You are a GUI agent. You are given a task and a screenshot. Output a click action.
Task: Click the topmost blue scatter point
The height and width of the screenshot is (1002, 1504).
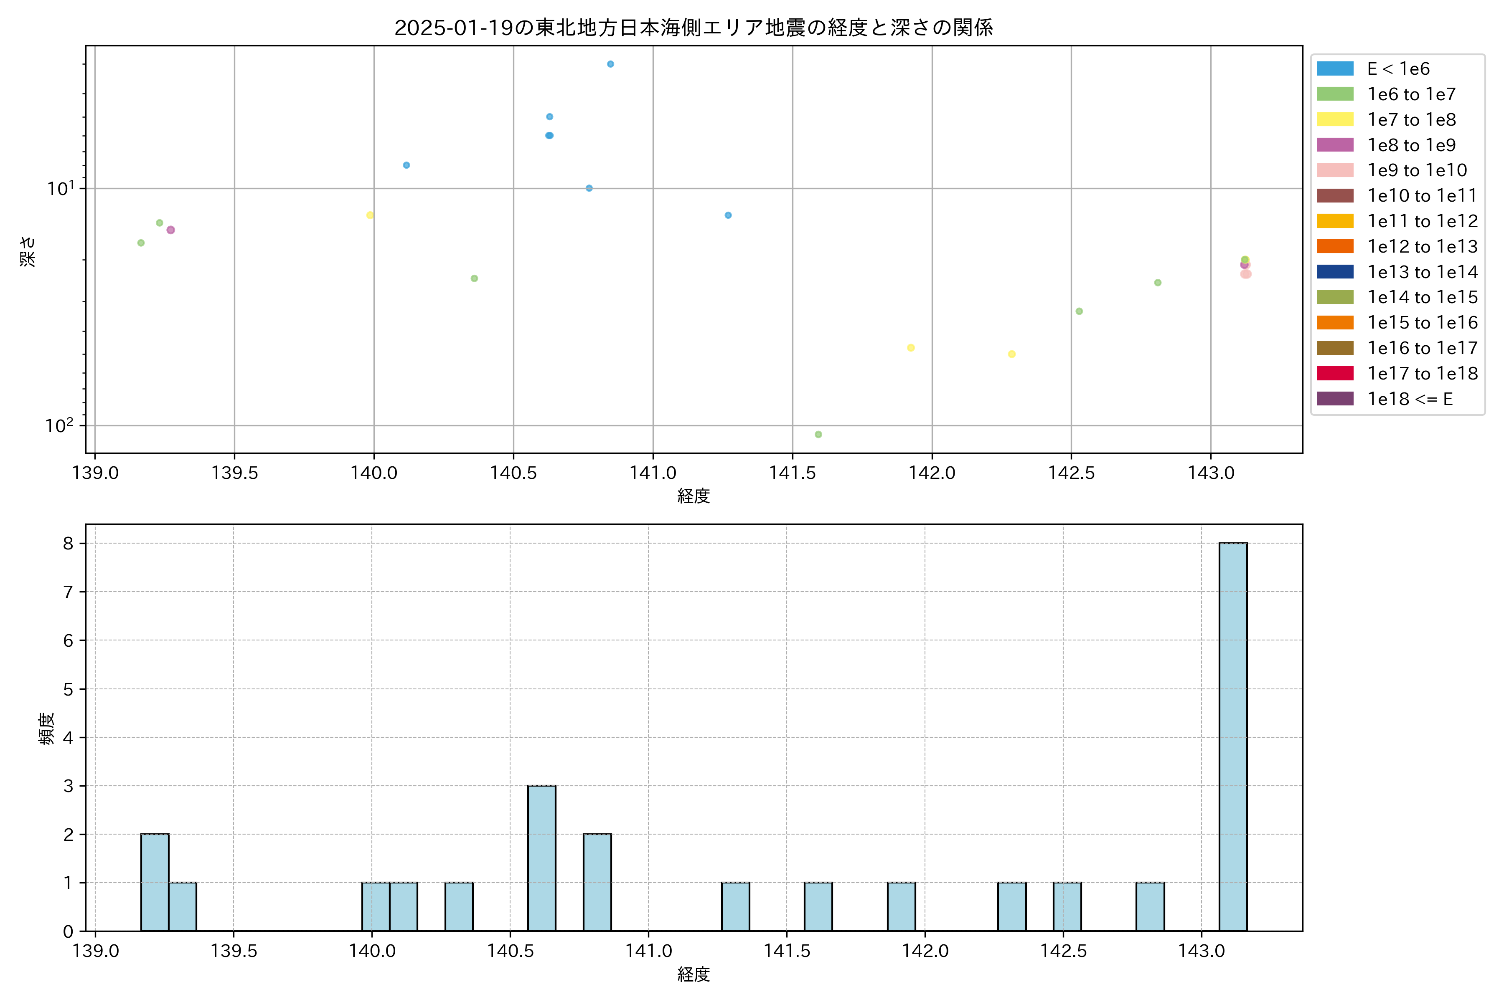point(610,64)
